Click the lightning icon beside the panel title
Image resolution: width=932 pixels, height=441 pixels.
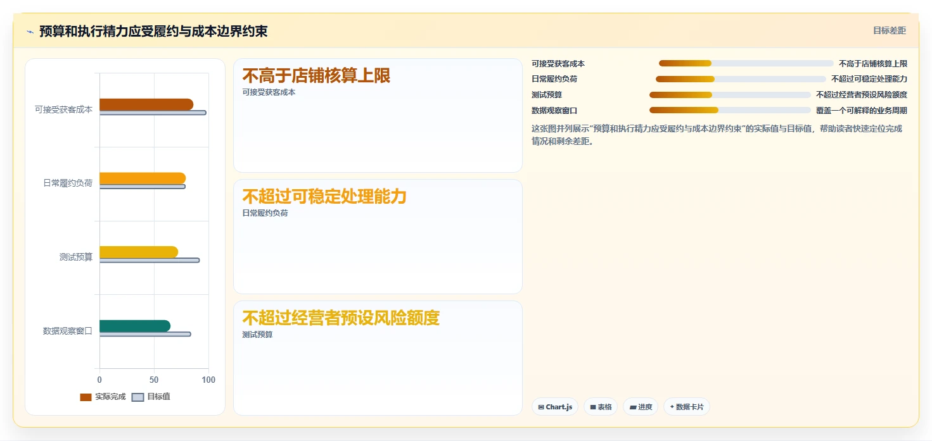[30, 32]
